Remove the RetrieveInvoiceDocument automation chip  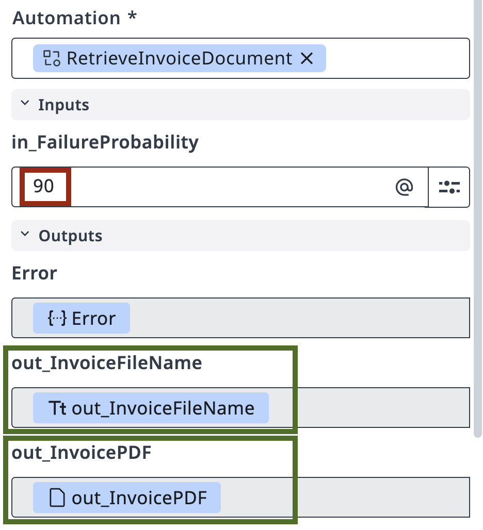(x=307, y=58)
